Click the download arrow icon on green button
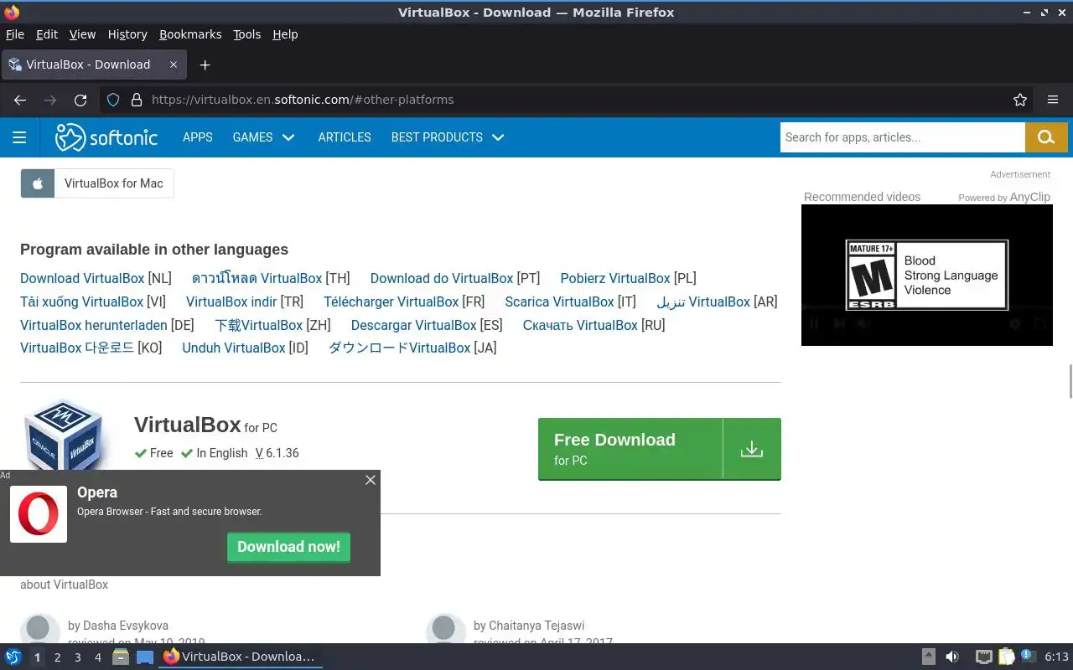Screen dimensions: 1073x670 (x=752, y=449)
